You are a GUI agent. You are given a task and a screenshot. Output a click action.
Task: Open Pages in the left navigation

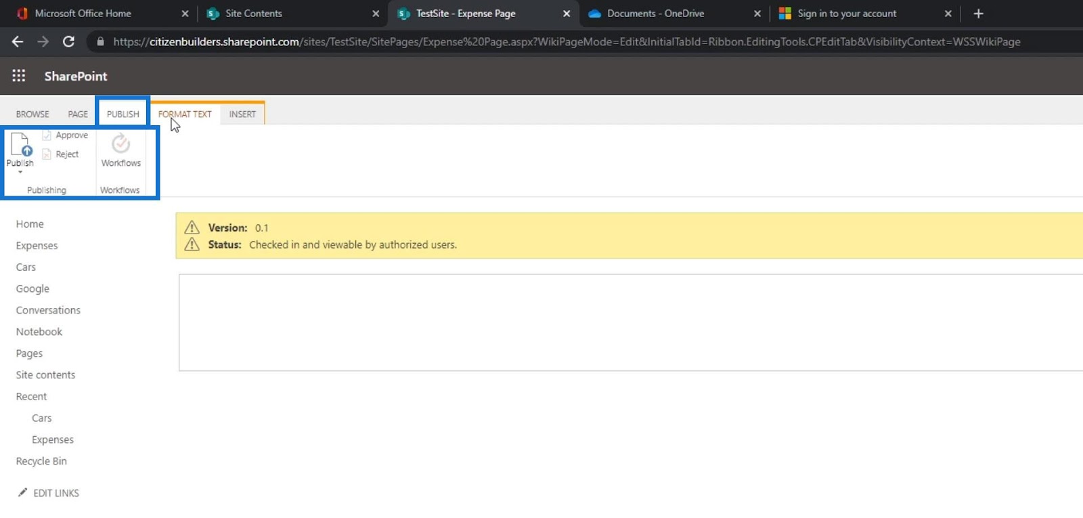tap(29, 353)
